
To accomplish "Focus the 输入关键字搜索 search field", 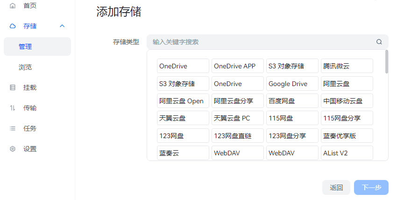I will click(267, 42).
